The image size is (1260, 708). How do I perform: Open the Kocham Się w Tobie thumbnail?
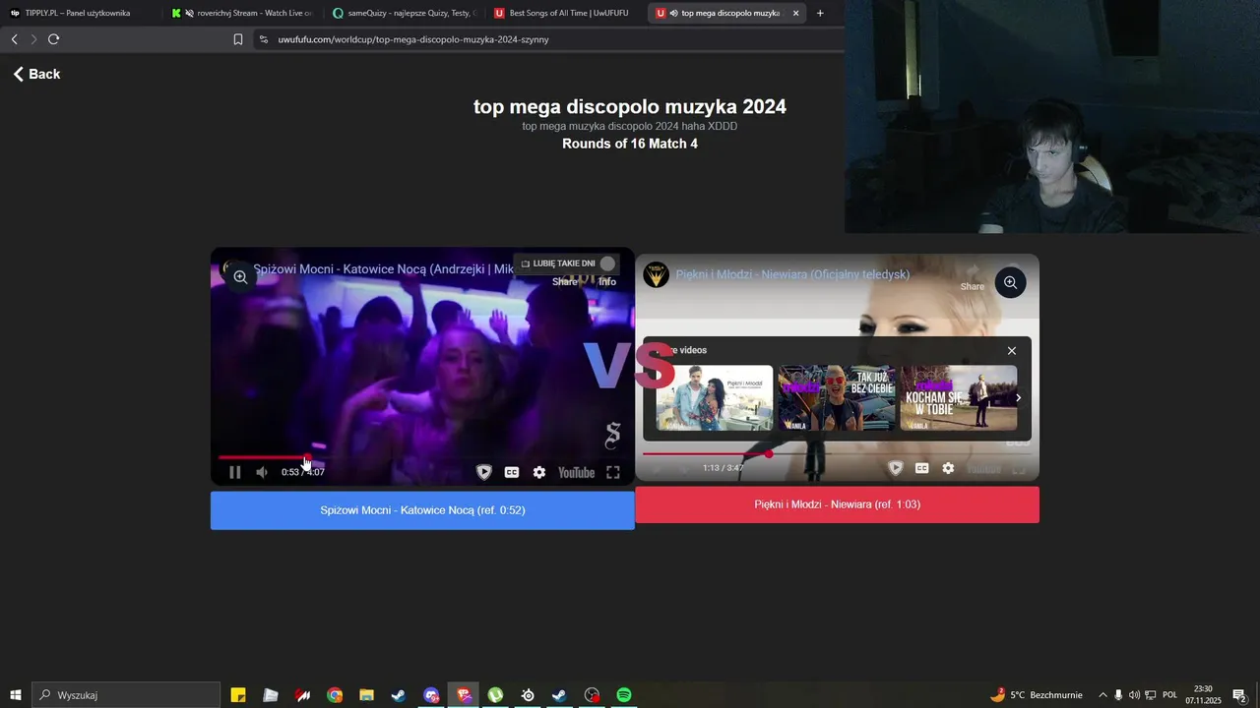[959, 398]
